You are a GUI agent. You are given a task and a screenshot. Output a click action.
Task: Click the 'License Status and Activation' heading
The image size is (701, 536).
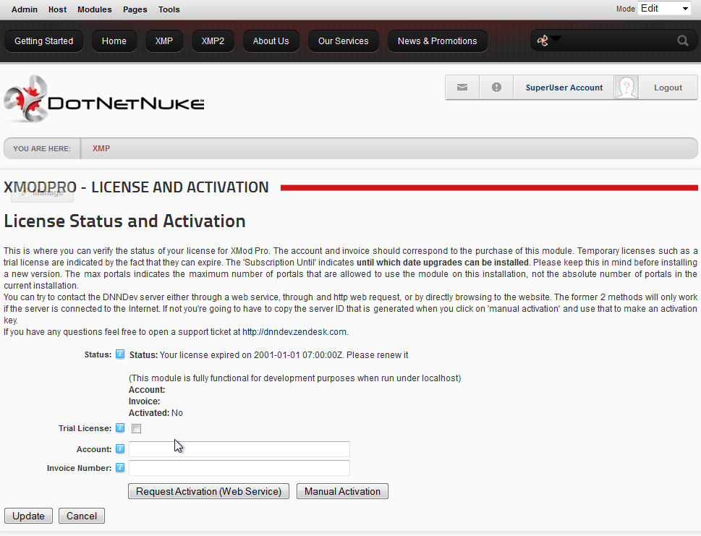tap(124, 221)
